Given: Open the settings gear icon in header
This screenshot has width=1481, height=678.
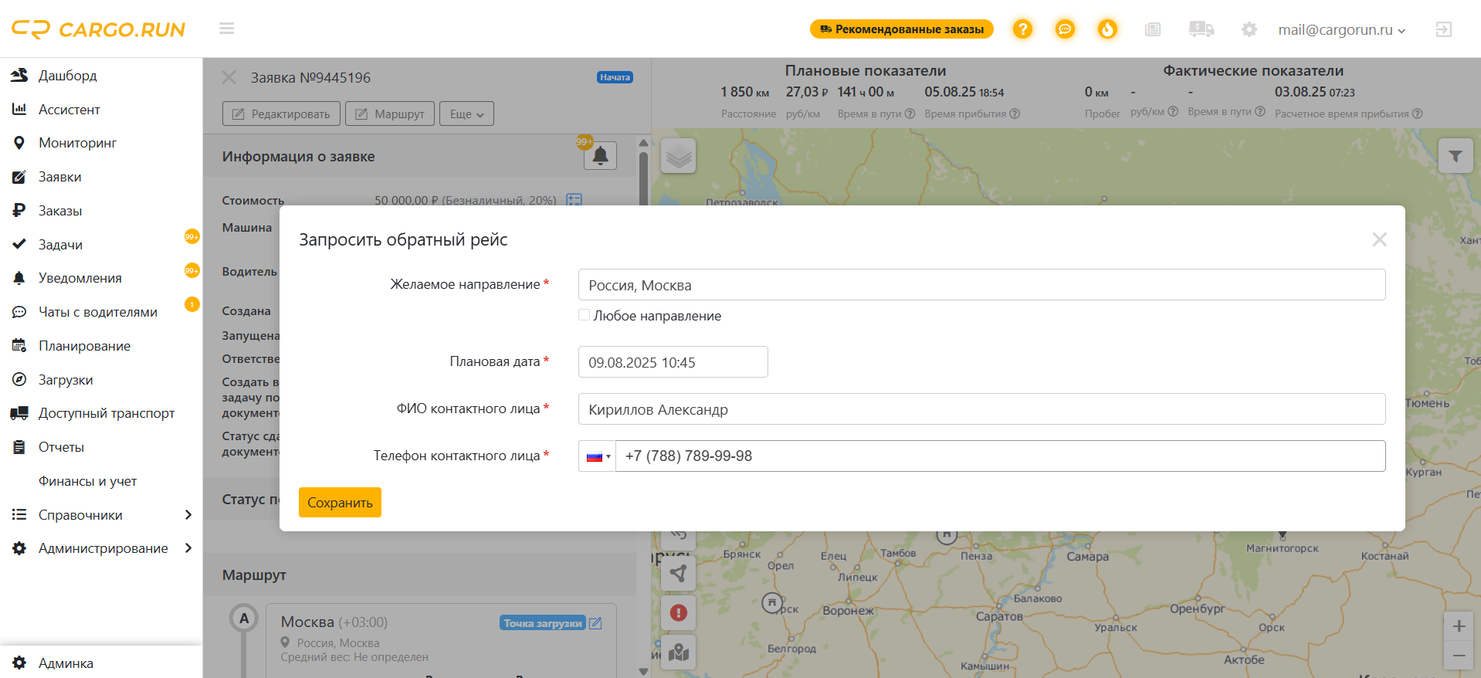Looking at the screenshot, I should (x=1249, y=29).
